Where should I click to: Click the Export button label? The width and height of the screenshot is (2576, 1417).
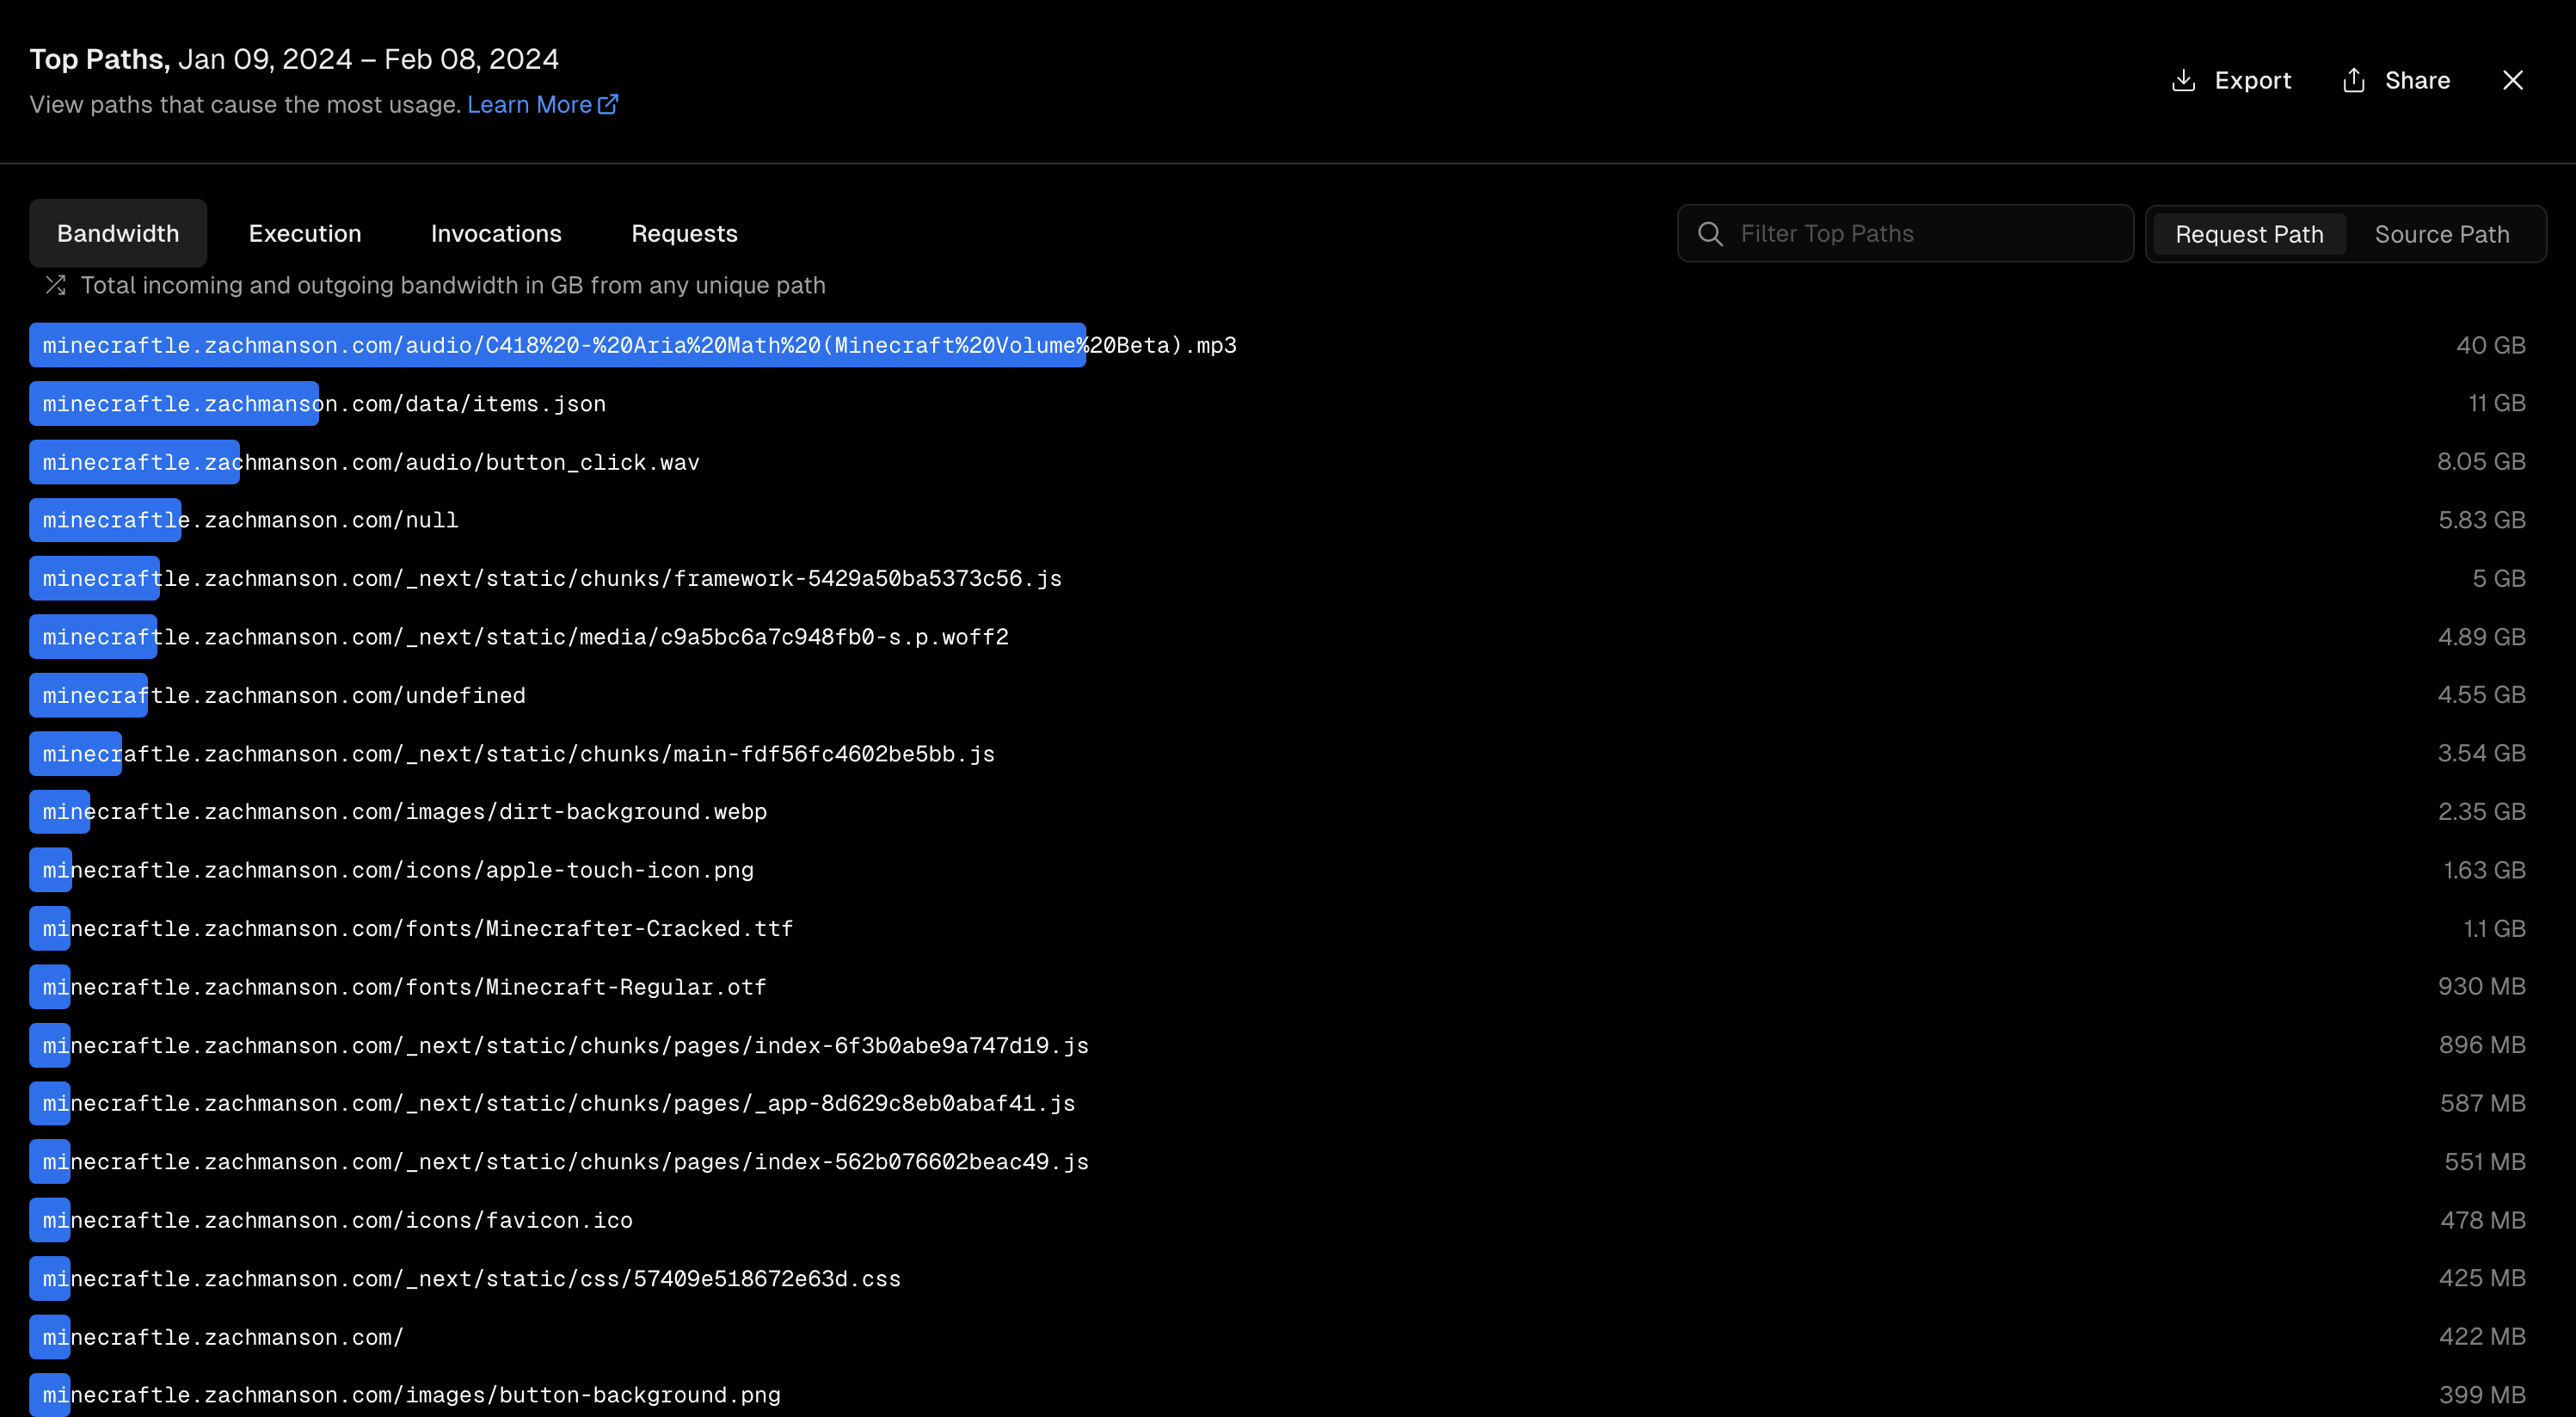click(x=2252, y=81)
